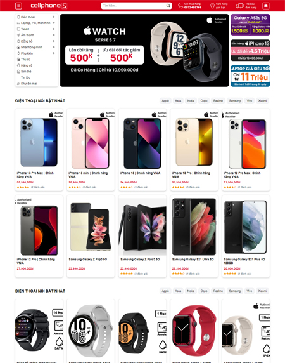Click the search magnifier icon

click(x=168, y=6)
